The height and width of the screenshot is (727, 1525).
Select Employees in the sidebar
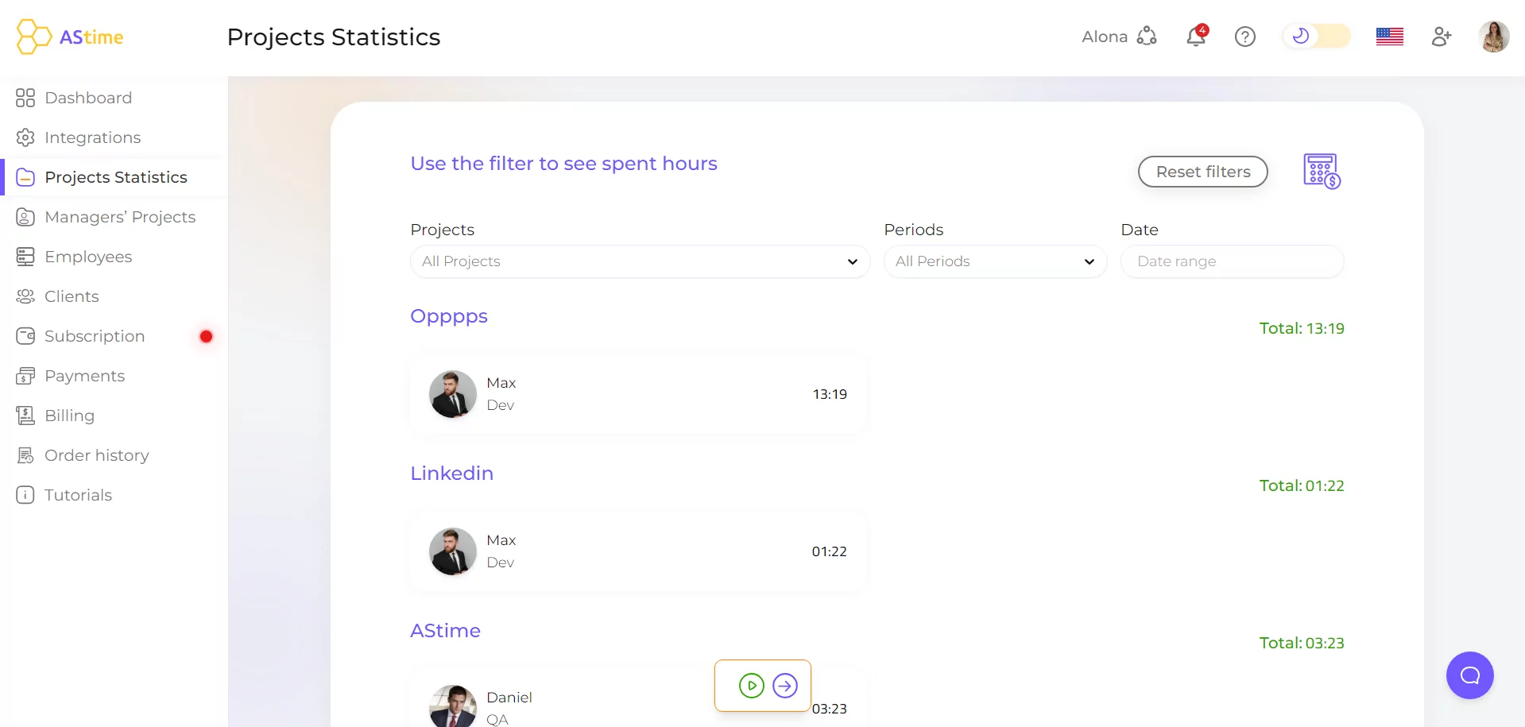coord(88,257)
